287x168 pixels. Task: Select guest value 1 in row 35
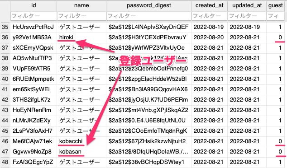tap(276, 27)
